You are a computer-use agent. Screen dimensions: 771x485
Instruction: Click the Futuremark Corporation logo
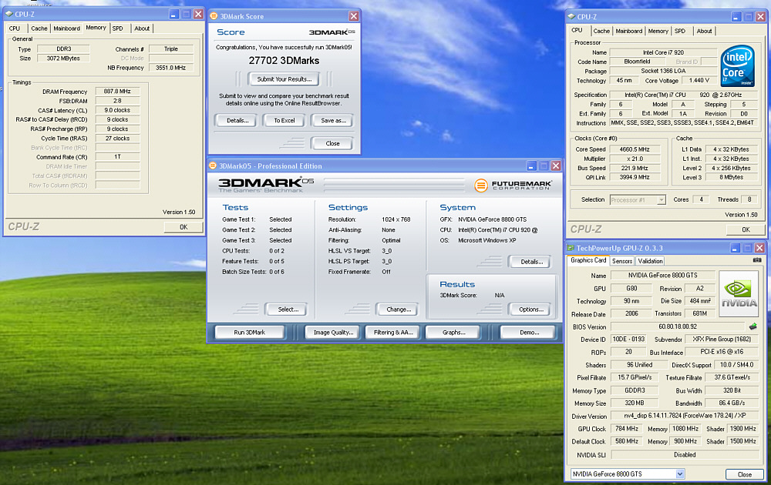pos(513,185)
